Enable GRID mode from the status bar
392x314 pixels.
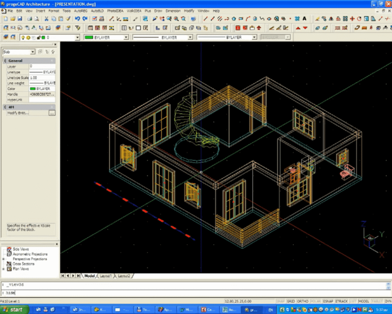click(291, 301)
